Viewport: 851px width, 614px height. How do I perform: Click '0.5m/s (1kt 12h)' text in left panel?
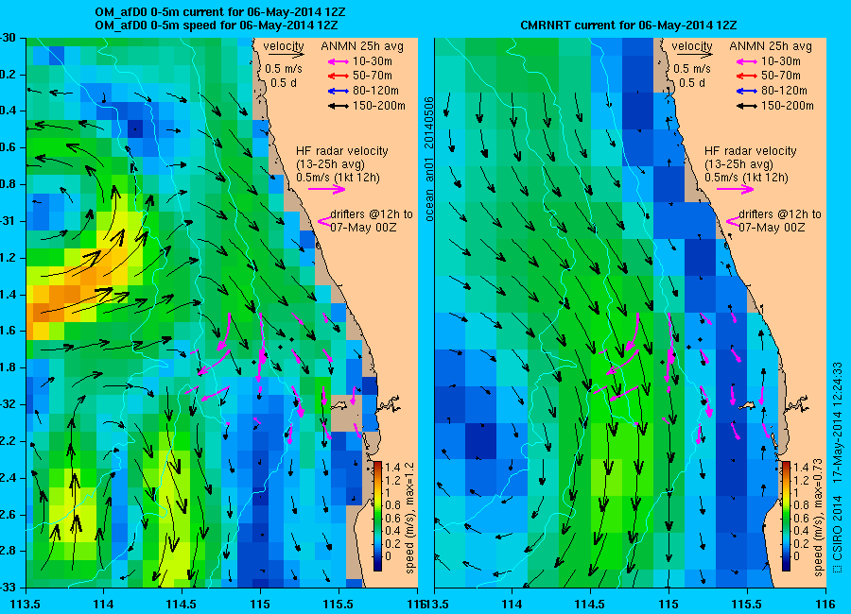tap(338, 178)
